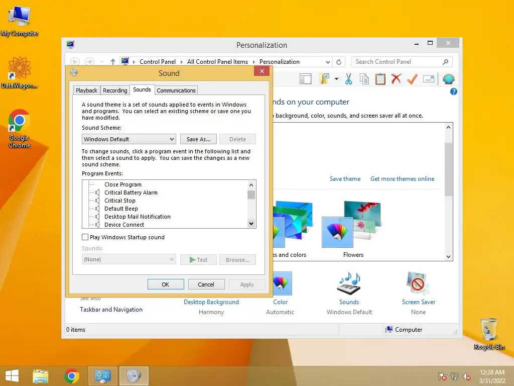Click the Test sound button
The image size is (514, 386).
click(x=198, y=260)
